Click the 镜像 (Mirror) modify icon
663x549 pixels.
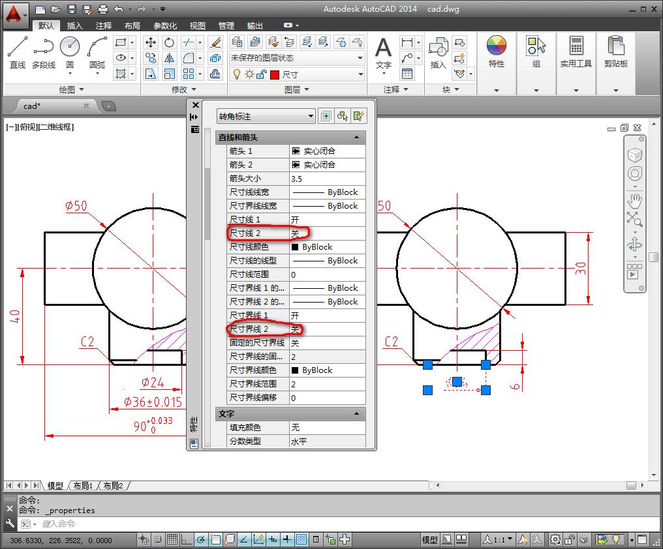click(169, 58)
